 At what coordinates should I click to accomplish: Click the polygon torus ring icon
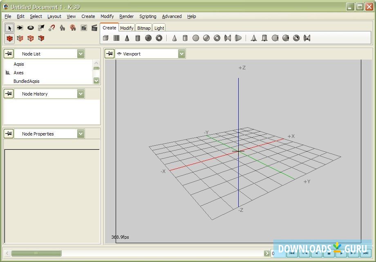159,38
